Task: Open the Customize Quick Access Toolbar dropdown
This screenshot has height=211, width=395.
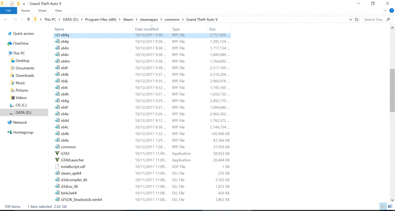Action: coord(24,4)
